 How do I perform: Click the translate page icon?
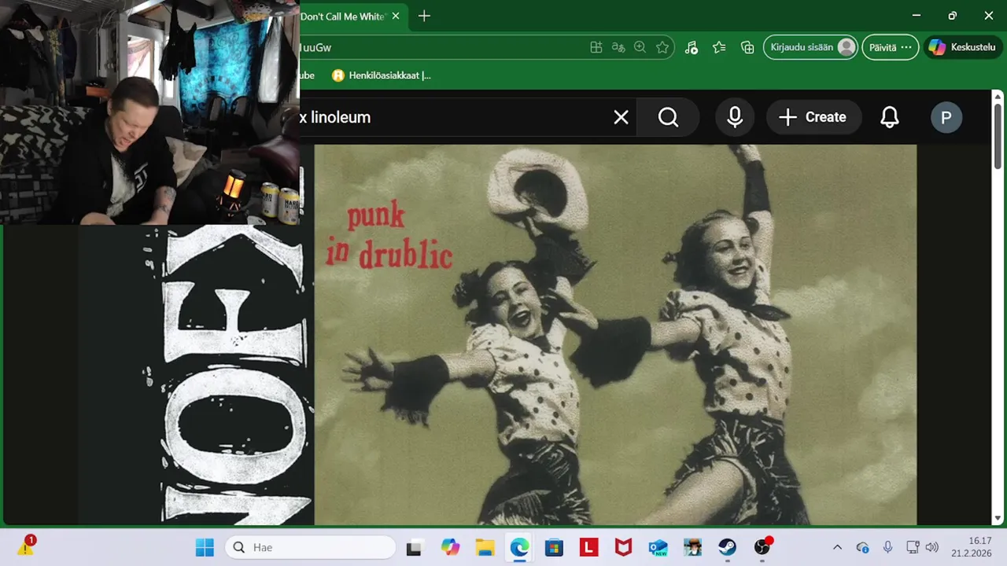[x=618, y=47]
